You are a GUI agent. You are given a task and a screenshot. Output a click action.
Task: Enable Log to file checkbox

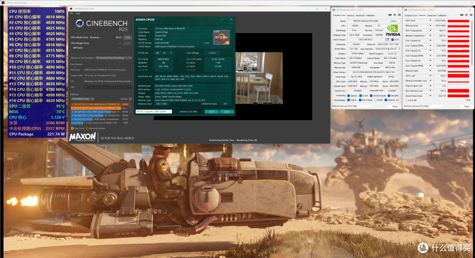click(x=406, y=100)
